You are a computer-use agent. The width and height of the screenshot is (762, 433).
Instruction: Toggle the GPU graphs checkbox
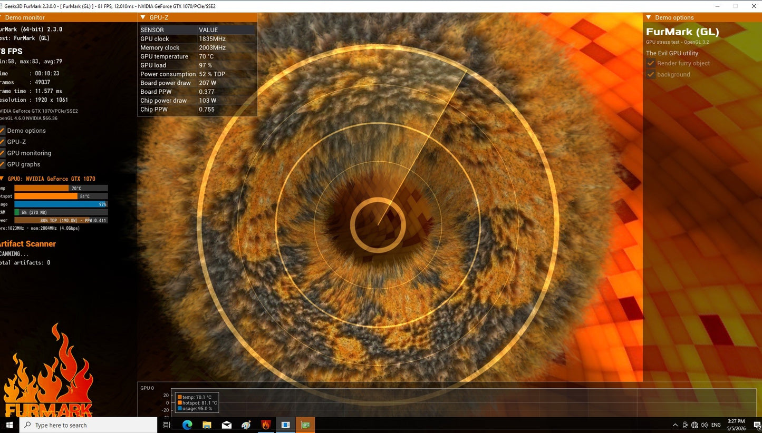[2, 164]
